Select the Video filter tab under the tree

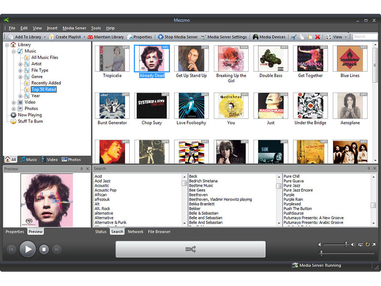tap(50, 160)
